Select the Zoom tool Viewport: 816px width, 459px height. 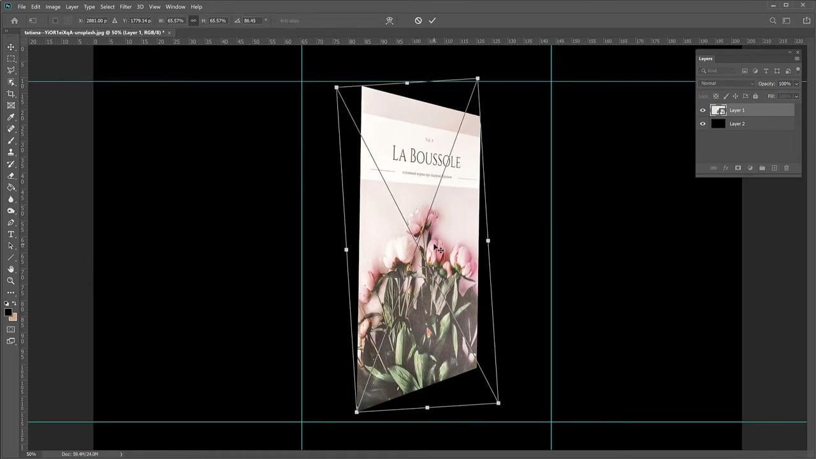click(x=11, y=280)
